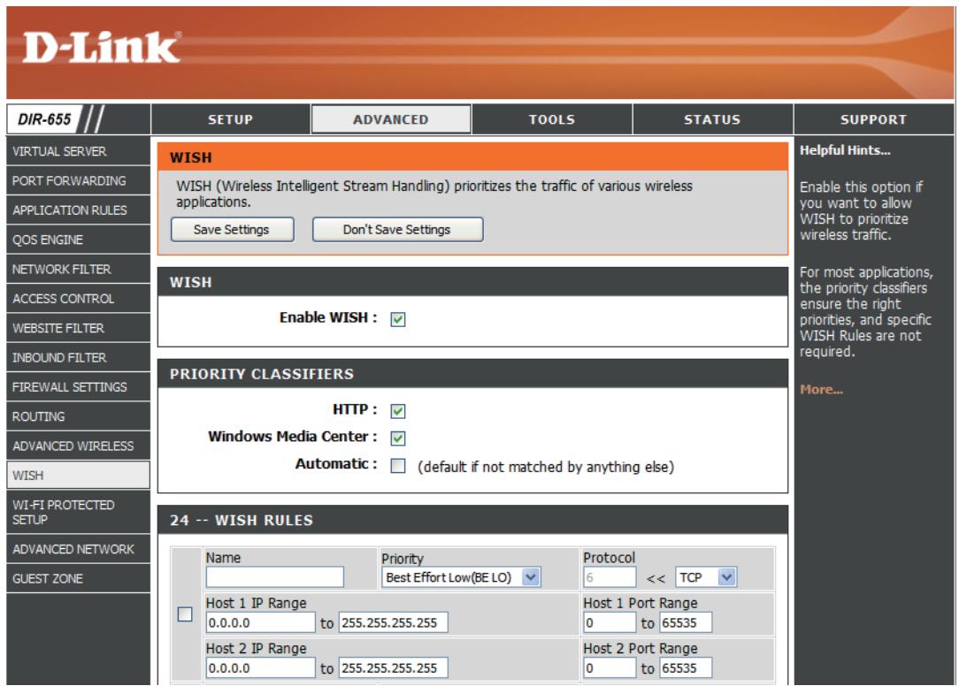Click Host 1 IP Range start field
The height and width of the screenshot is (686, 959).
[x=261, y=622]
